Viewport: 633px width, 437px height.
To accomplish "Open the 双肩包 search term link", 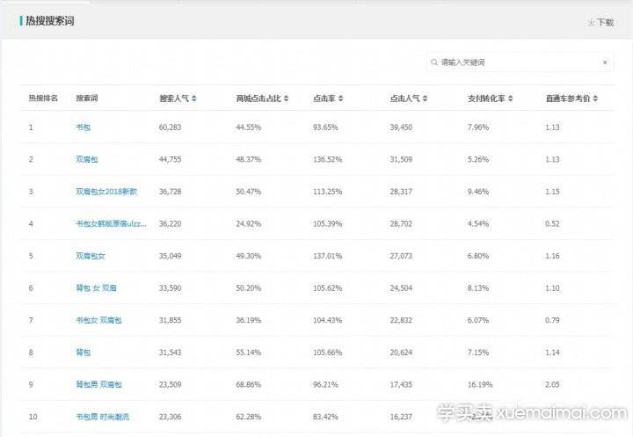I will (x=87, y=159).
